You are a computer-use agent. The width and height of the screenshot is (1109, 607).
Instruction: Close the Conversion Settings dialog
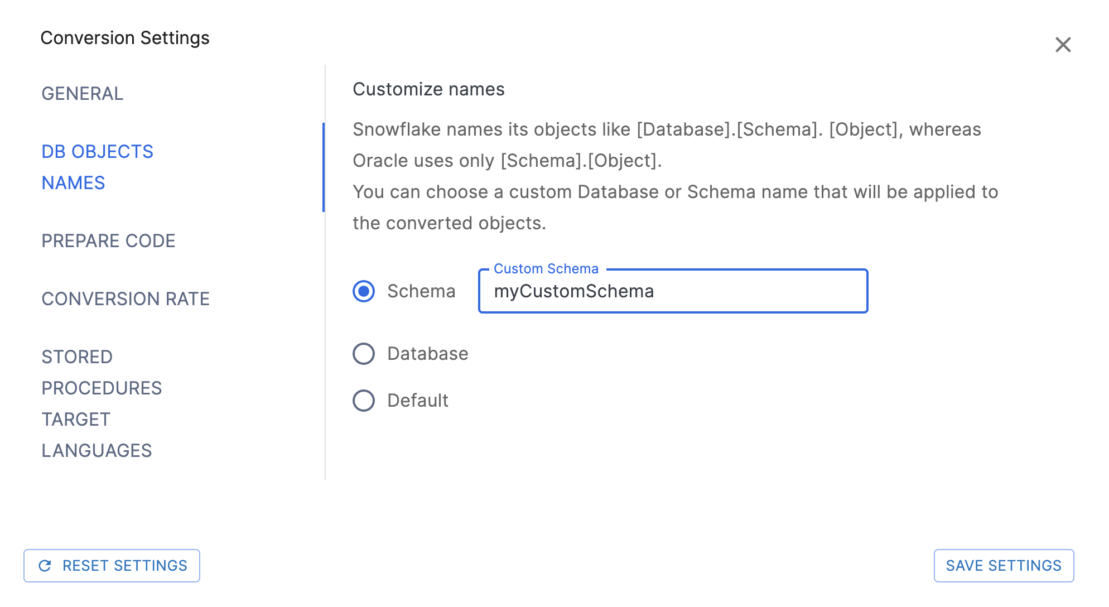tap(1063, 45)
